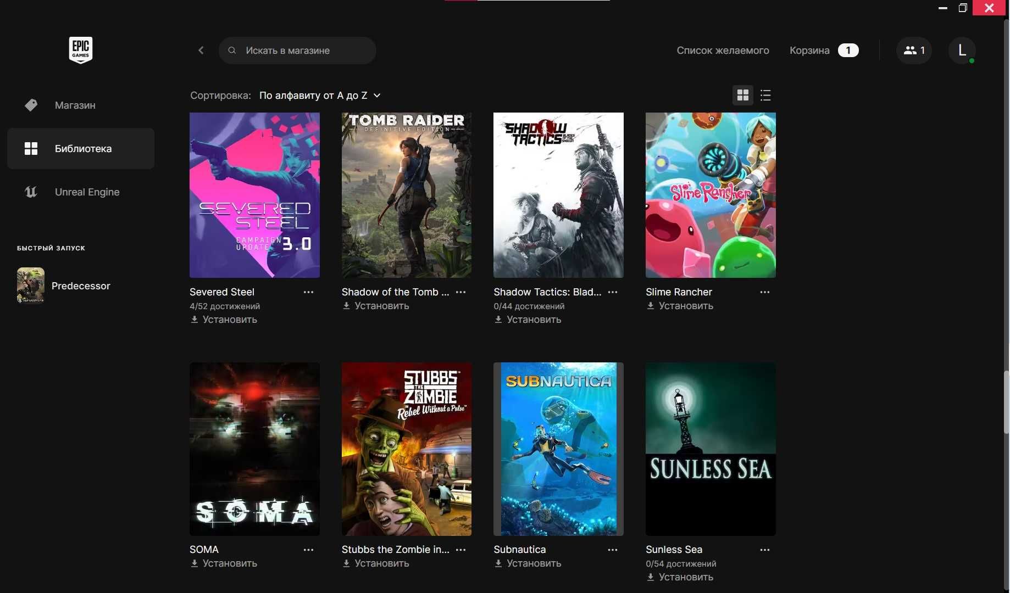Install Stubbs the Zombie

pyautogui.click(x=375, y=563)
